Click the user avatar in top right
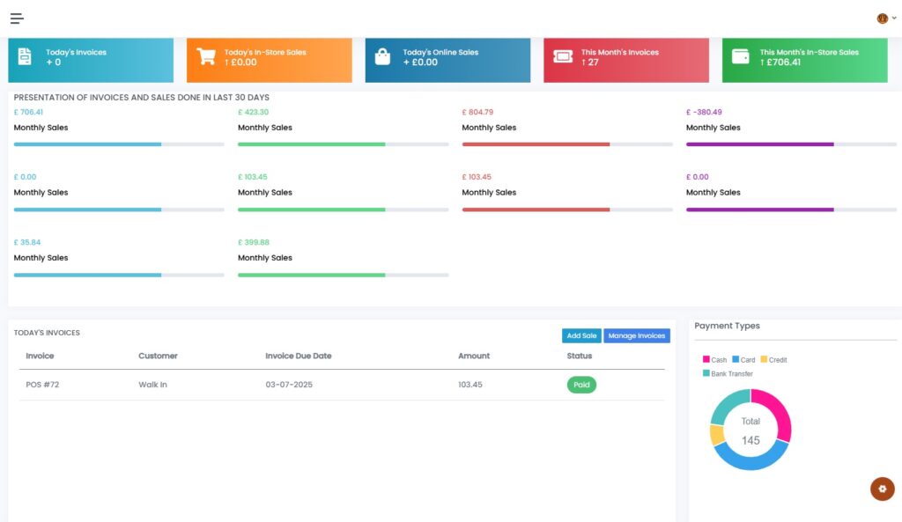The width and height of the screenshot is (902, 522). pyautogui.click(x=882, y=18)
